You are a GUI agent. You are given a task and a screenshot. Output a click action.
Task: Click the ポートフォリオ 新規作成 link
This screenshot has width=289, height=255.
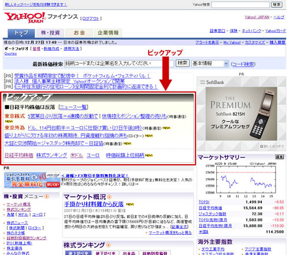coord(51,49)
